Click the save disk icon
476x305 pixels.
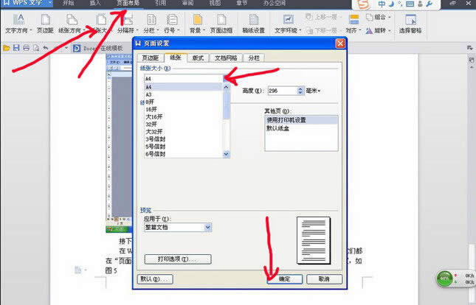coord(16,48)
